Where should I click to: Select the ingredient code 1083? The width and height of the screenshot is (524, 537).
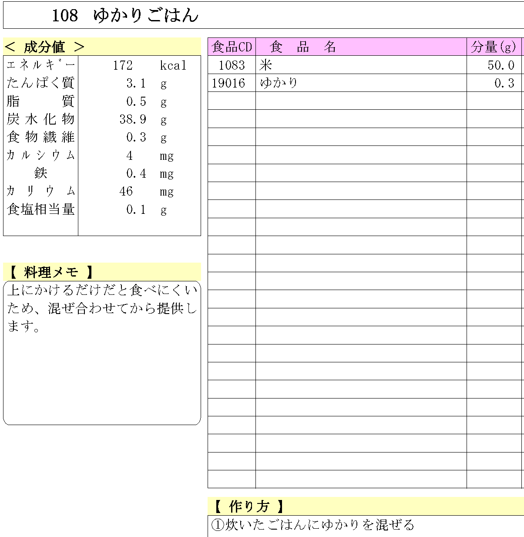coord(232,65)
